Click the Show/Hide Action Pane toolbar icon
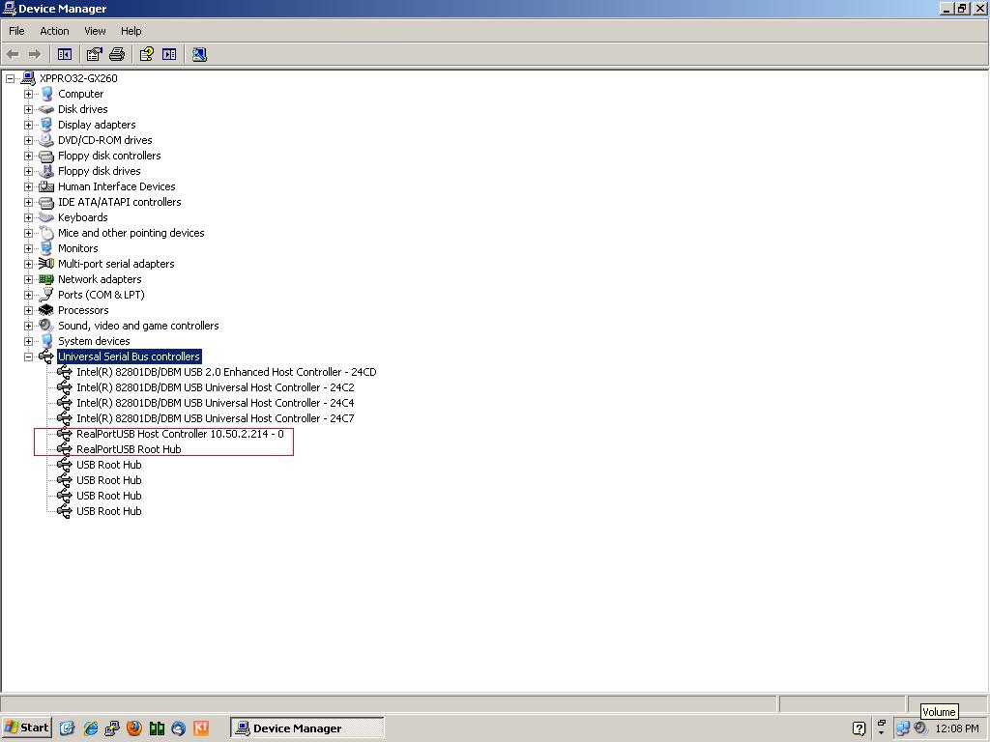Screen dimensions: 990x742 (x=169, y=55)
